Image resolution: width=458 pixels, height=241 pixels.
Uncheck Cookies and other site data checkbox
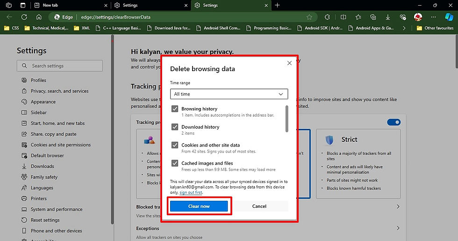click(175, 145)
